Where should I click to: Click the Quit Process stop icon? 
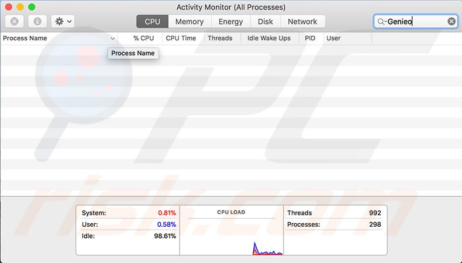pos(15,22)
